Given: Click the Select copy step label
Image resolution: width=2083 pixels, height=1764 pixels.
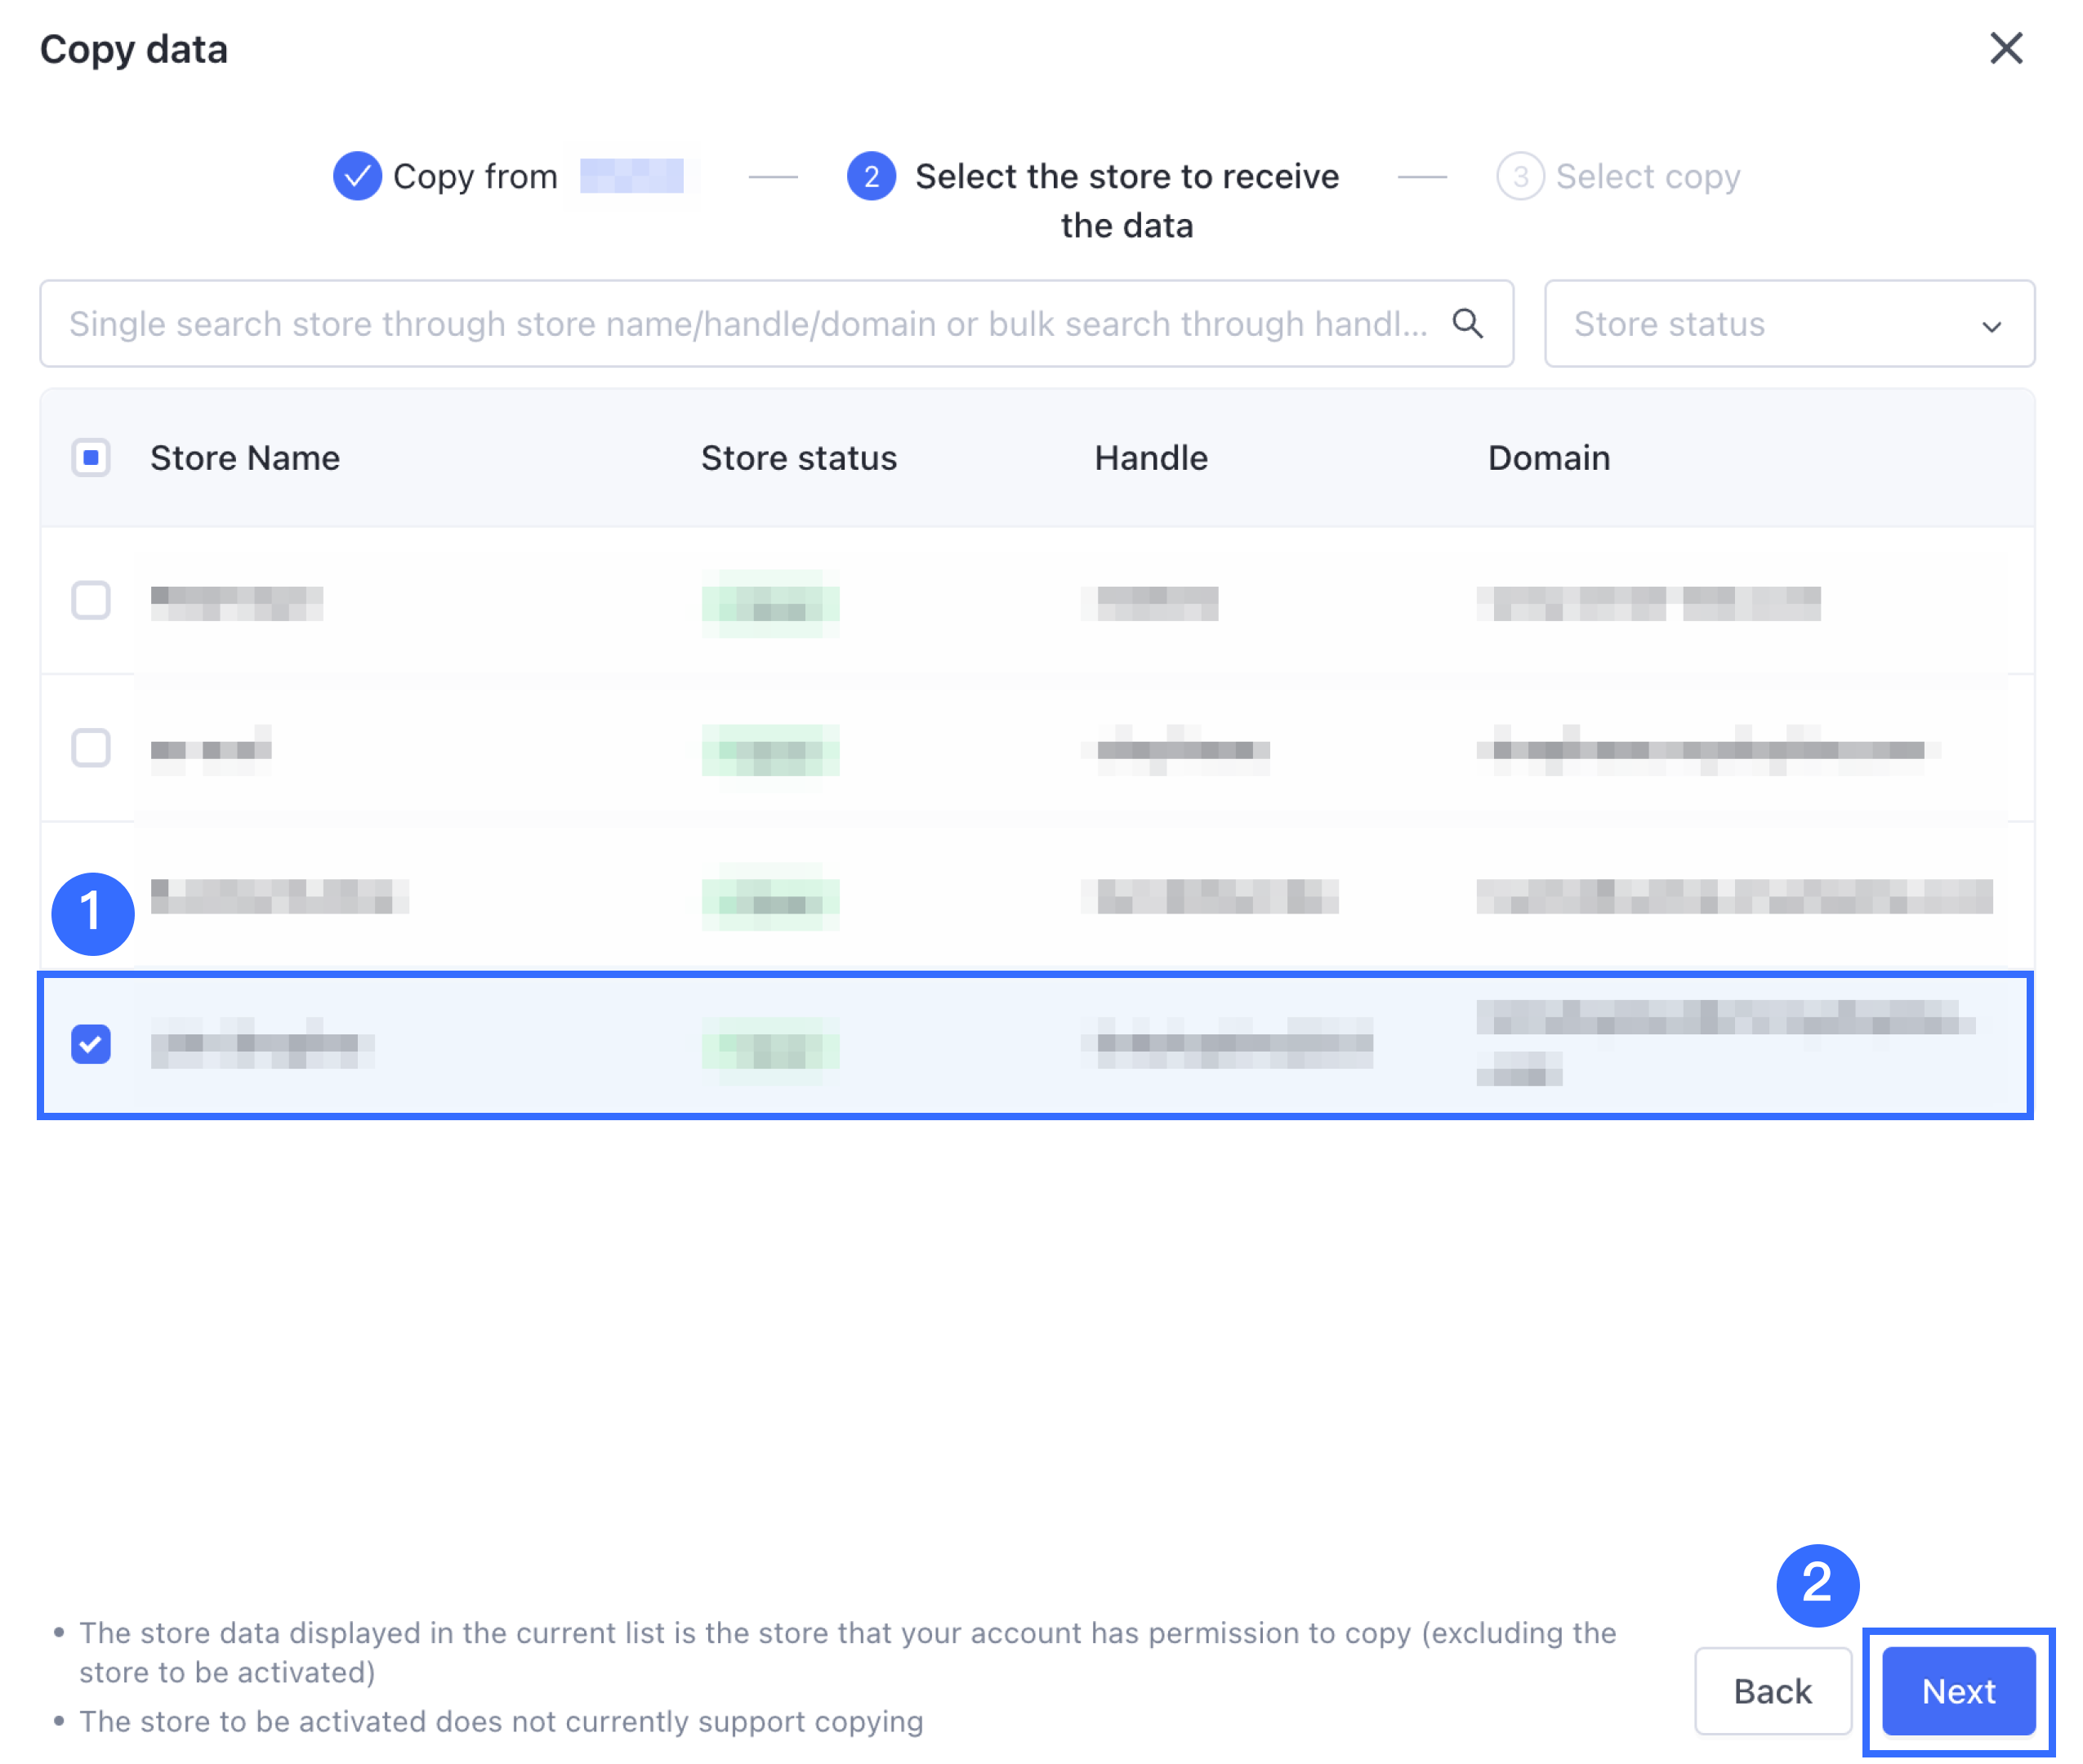Looking at the screenshot, I should (x=1648, y=176).
